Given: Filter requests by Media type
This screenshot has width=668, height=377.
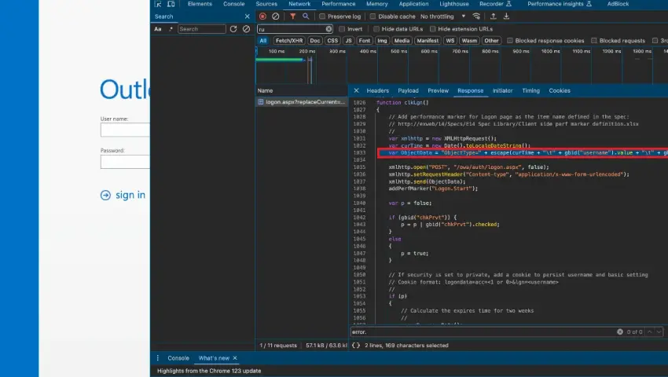Looking at the screenshot, I should tap(402, 41).
